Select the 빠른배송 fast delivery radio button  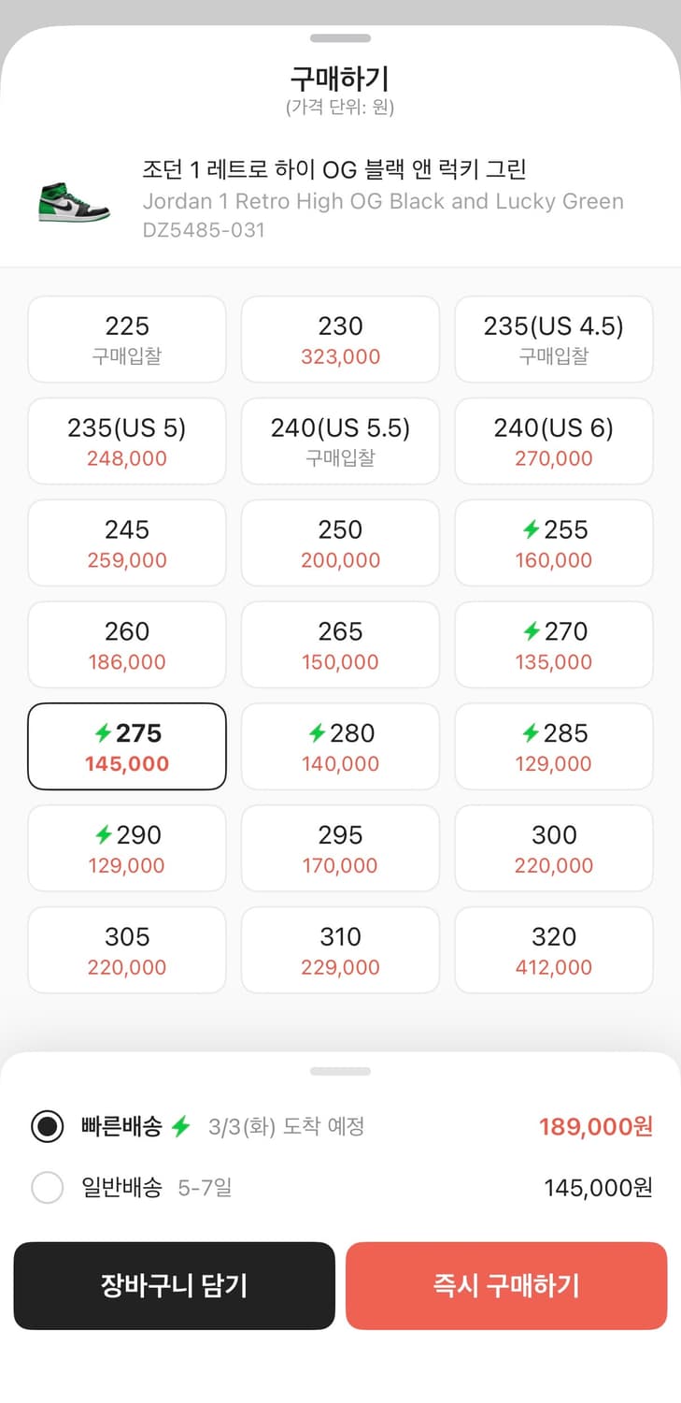pyautogui.click(x=48, y=1126)
